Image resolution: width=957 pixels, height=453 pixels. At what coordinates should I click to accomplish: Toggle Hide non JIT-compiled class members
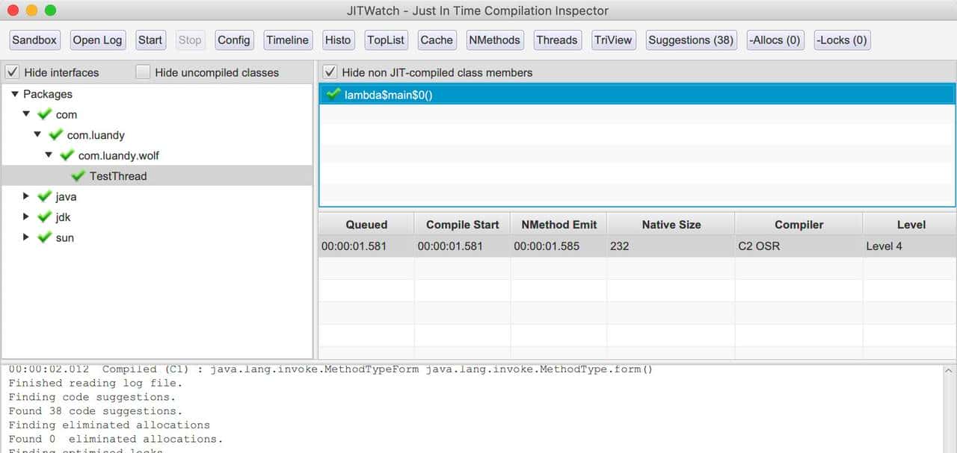[330, 72]
